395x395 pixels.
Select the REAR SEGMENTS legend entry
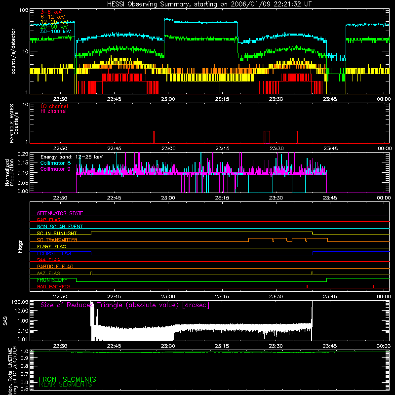(66, 385)
